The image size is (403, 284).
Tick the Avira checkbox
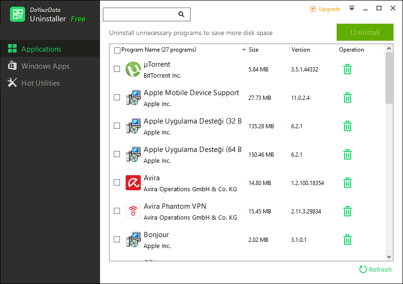117,182
